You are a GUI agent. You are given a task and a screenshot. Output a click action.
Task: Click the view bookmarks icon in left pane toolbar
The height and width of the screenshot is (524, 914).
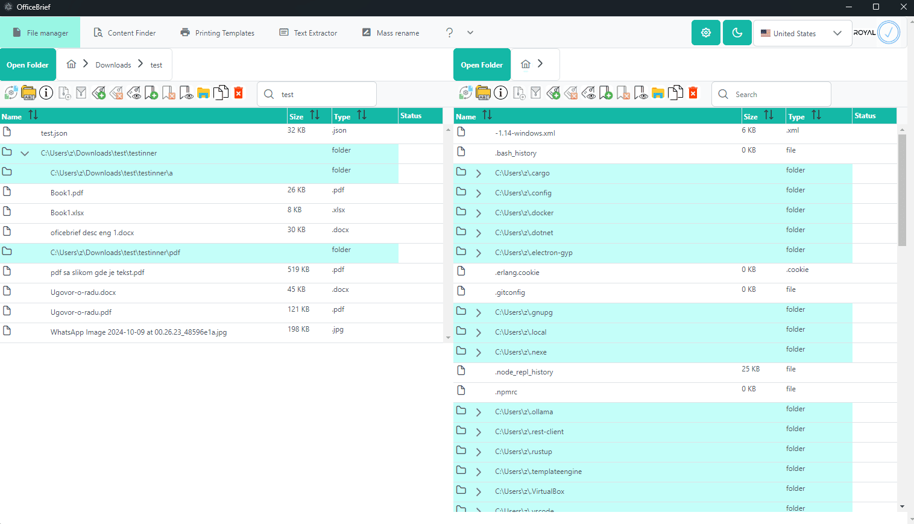pyautogui.click(x=186, y=93)
